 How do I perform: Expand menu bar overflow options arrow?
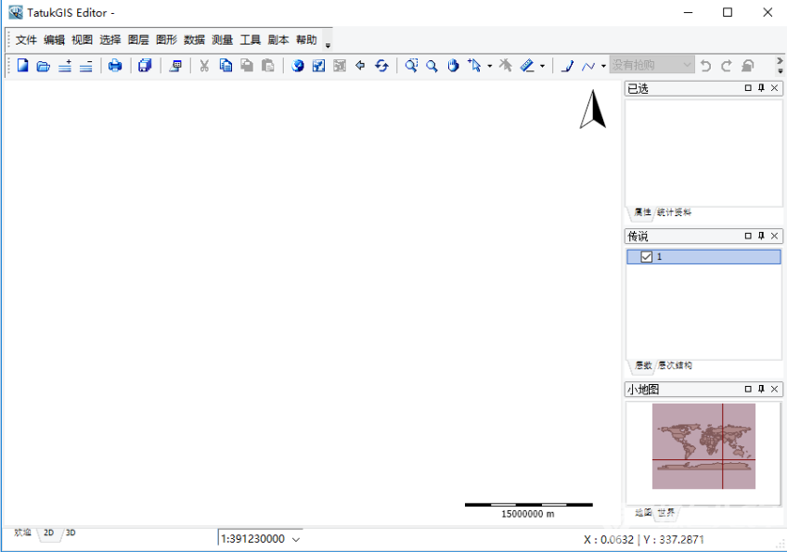tap(328, 45)
